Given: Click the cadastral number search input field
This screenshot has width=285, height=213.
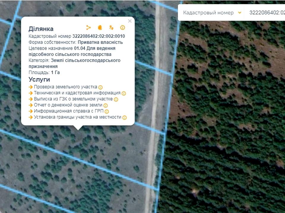Looking at the screenshot, I should [266, 13].
